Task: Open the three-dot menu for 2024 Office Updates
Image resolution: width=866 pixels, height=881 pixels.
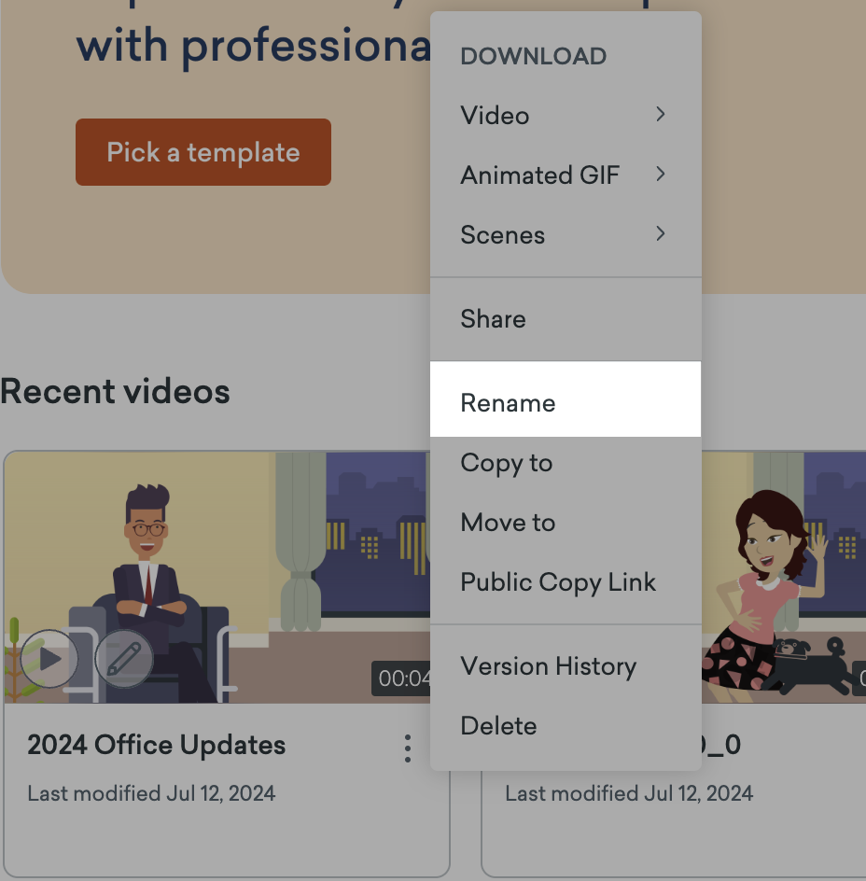Action: tap(408, 748)
